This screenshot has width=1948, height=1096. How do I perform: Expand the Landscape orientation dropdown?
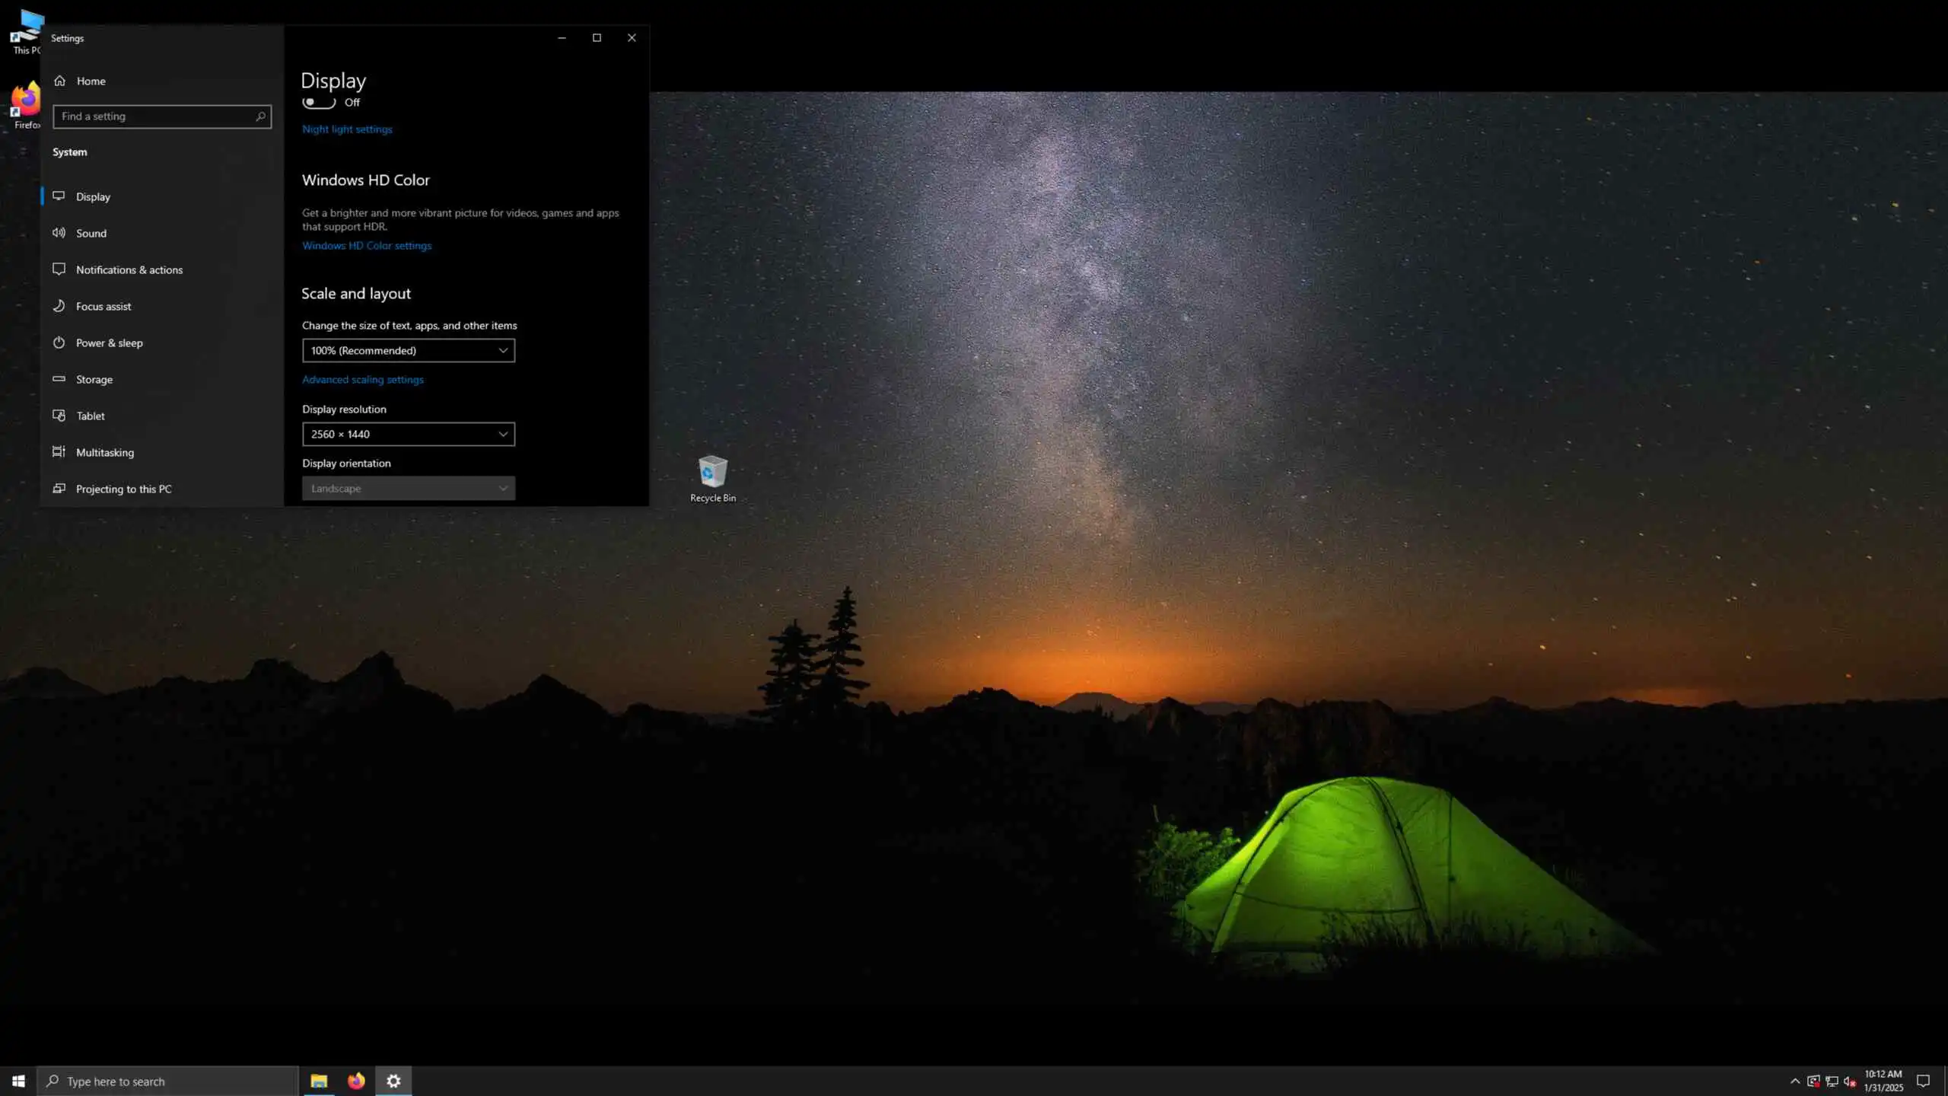(408, 488)
